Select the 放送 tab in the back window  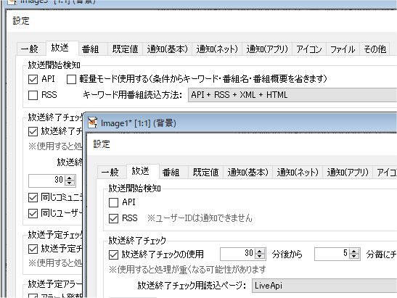(x=62, y=48)
